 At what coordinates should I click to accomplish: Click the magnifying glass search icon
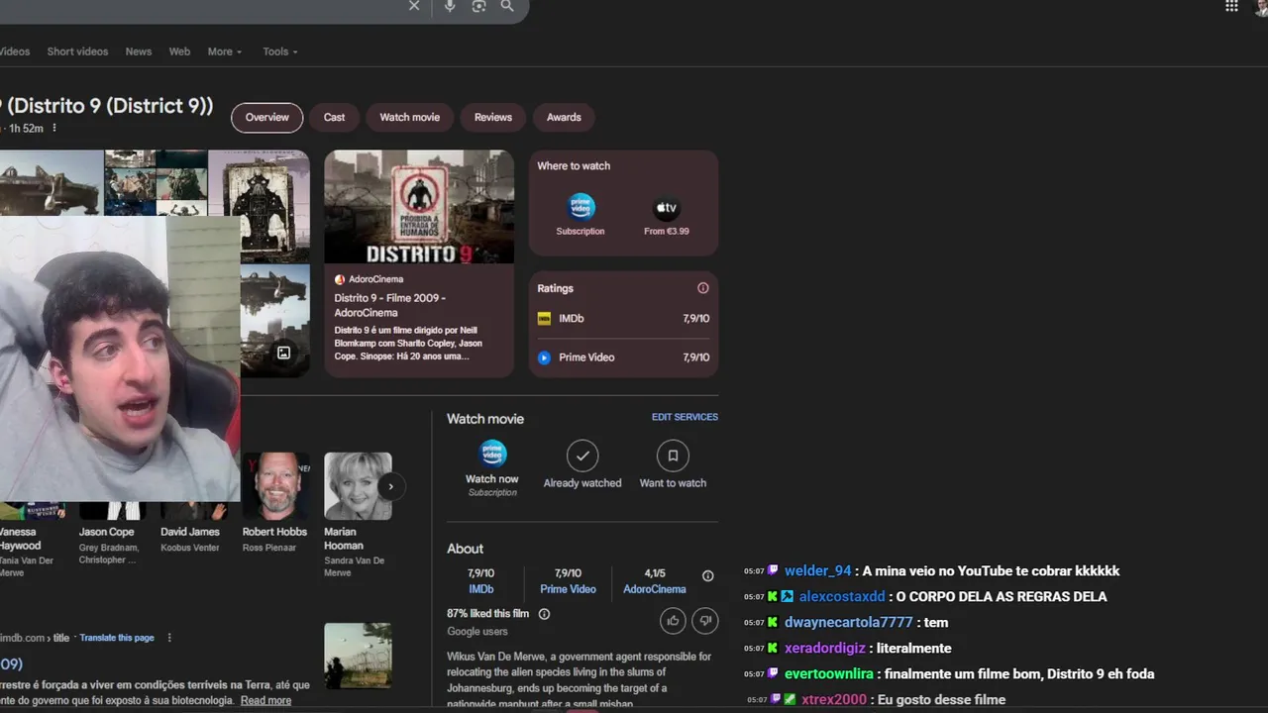507,6
